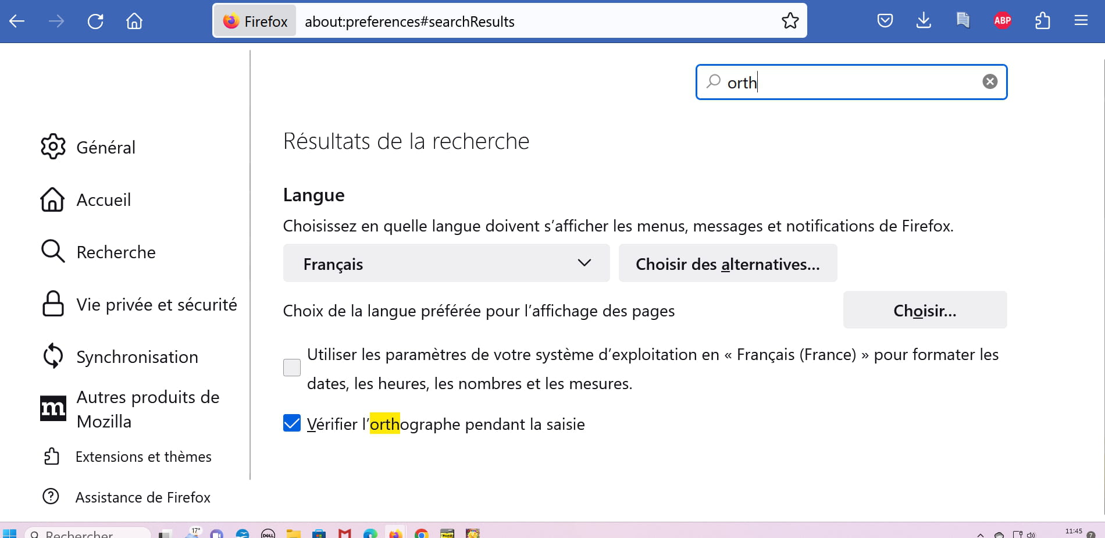Image resolution: width=1105 pixels, height=538 pixels.
Task: Click the Général gear icon
Action: click(53, 147)
